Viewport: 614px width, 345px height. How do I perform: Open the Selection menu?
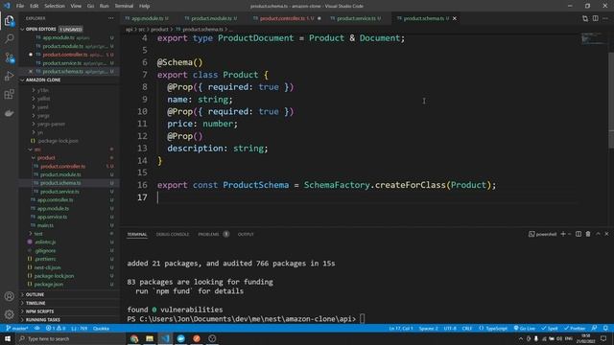pyautogui.click(x=55, y=6)
